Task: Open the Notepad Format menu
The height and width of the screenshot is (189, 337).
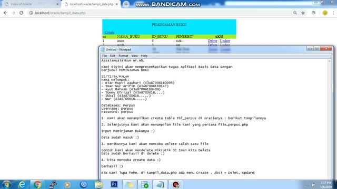Action: tap(123, 56)
